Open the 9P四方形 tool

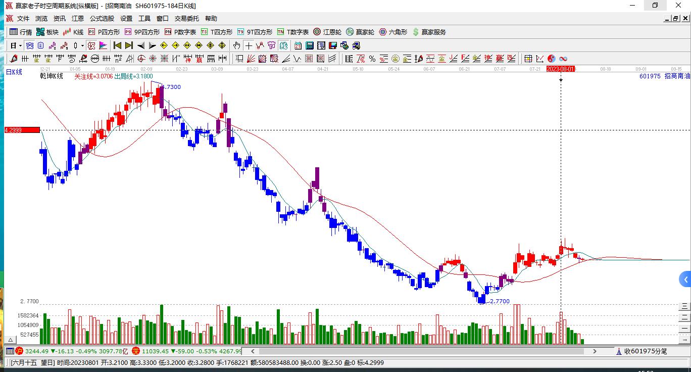point(141,32)
